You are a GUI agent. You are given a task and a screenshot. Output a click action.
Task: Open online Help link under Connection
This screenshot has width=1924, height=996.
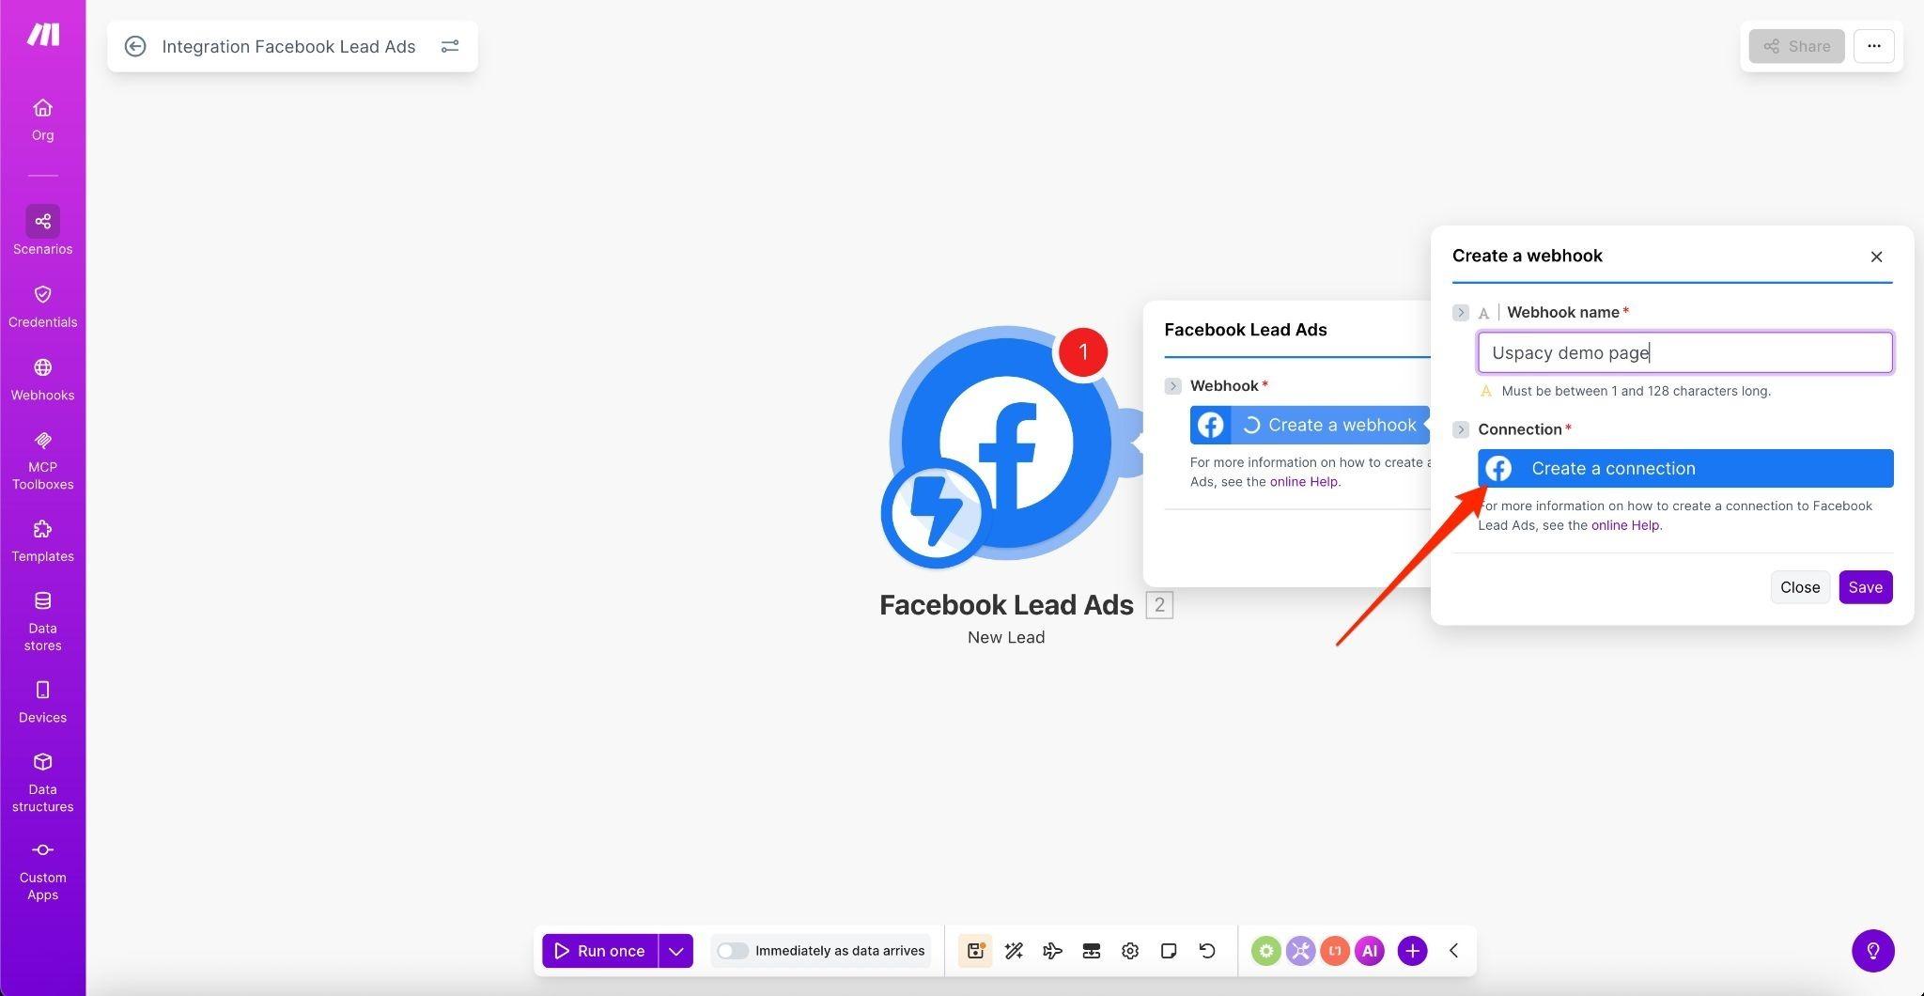pyautogui.click(x=1624, y=525)
